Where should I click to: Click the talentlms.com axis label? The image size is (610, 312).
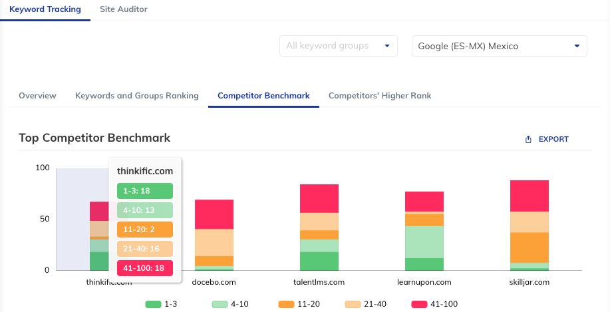319,283
